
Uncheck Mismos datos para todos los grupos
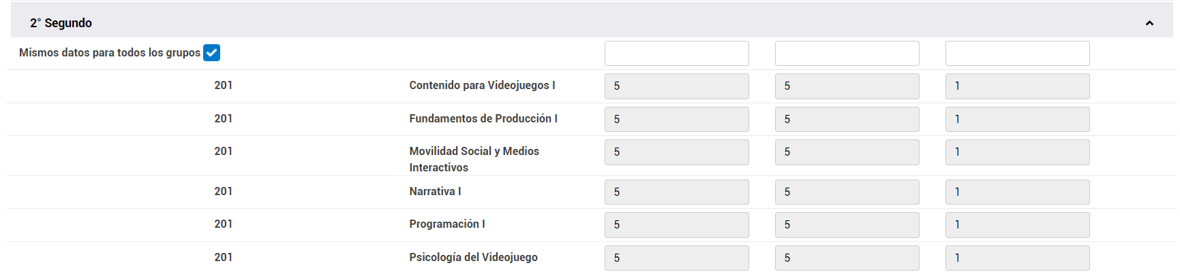click(x=212, y=53)
